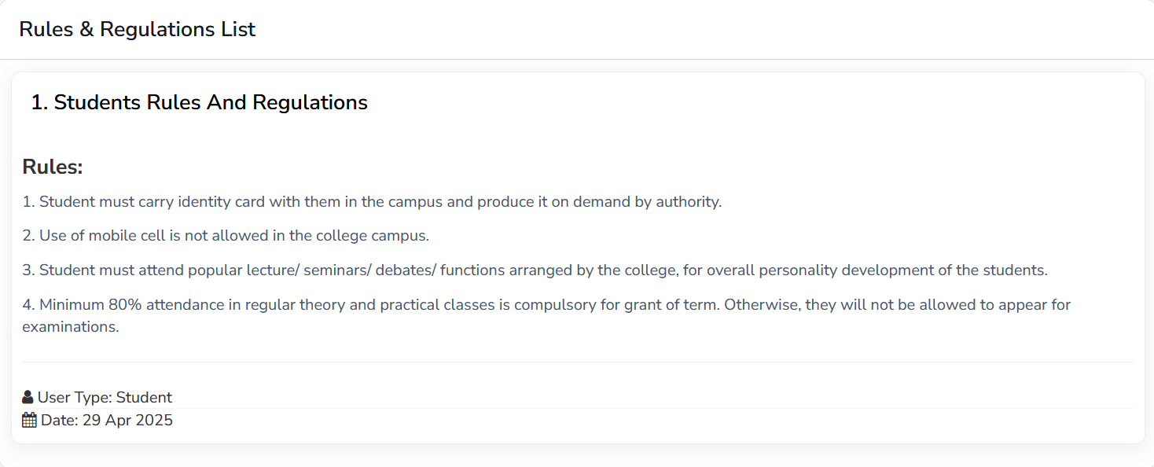
Task: Click the calendar icon next to Date
Action: click(x=29, y=420)
